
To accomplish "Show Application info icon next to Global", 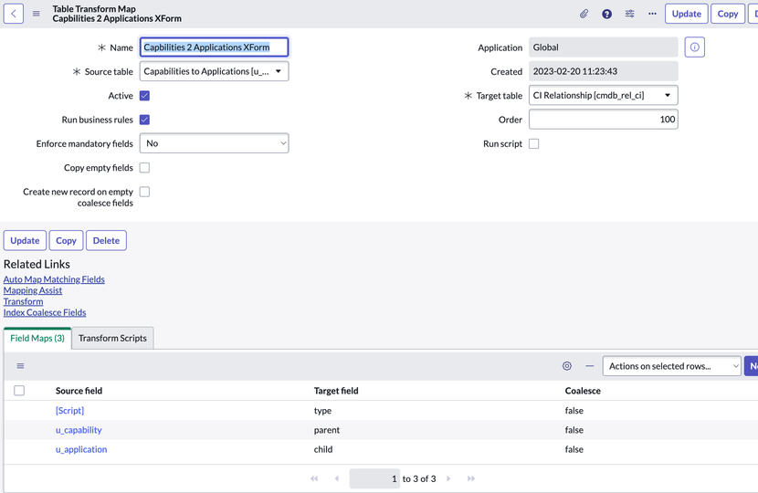I will [x=695, y=47].
